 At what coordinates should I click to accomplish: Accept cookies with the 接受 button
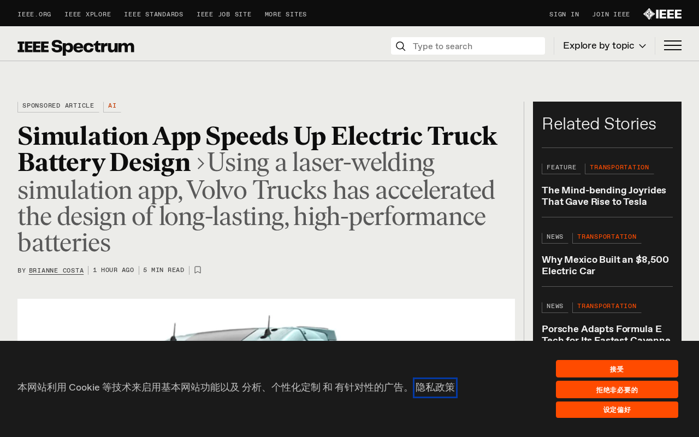617,369
